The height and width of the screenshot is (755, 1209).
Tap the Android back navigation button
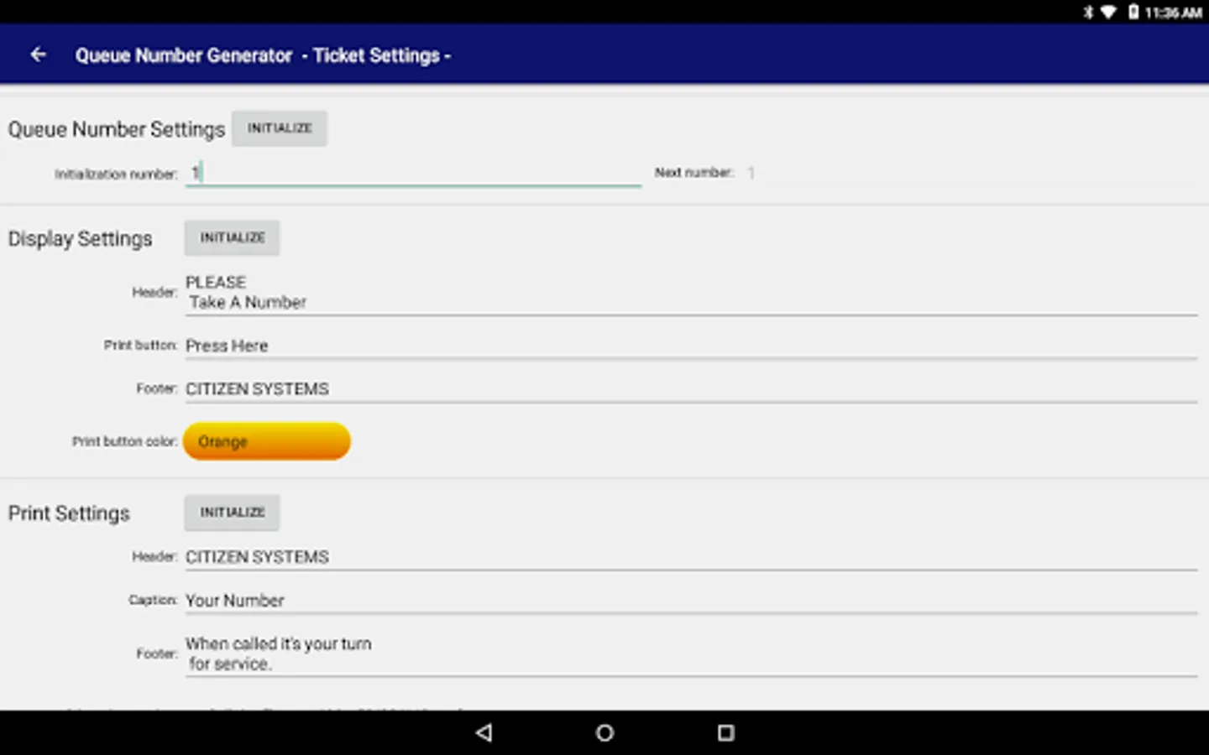[484, 732]
